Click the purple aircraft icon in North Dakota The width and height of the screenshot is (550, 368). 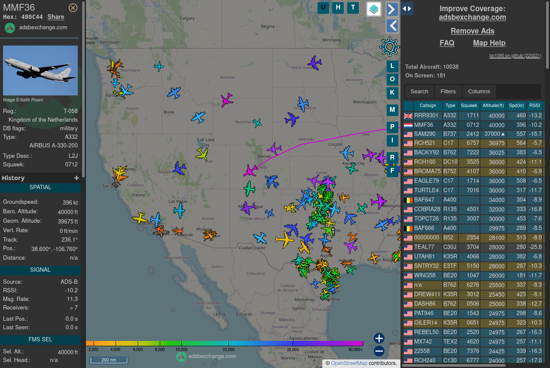(315, 63)
